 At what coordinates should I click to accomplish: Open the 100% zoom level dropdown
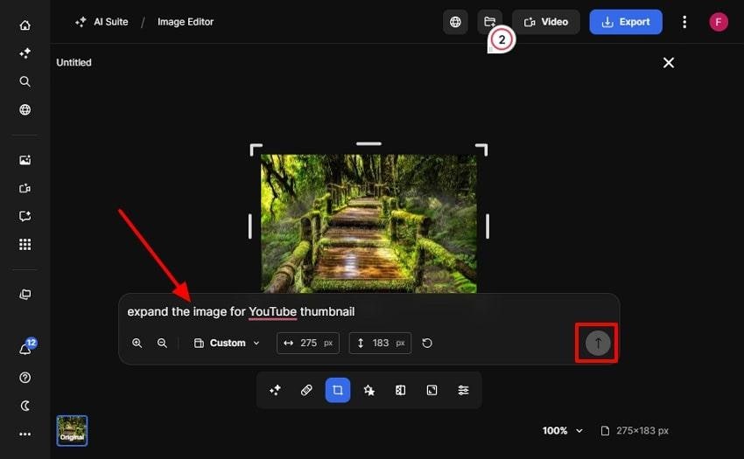pos(562,430)
